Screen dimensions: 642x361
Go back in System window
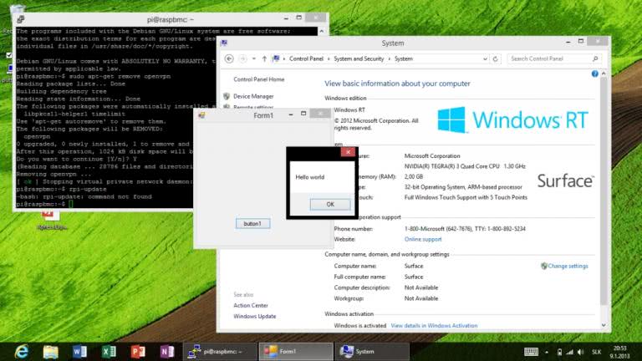229,59
